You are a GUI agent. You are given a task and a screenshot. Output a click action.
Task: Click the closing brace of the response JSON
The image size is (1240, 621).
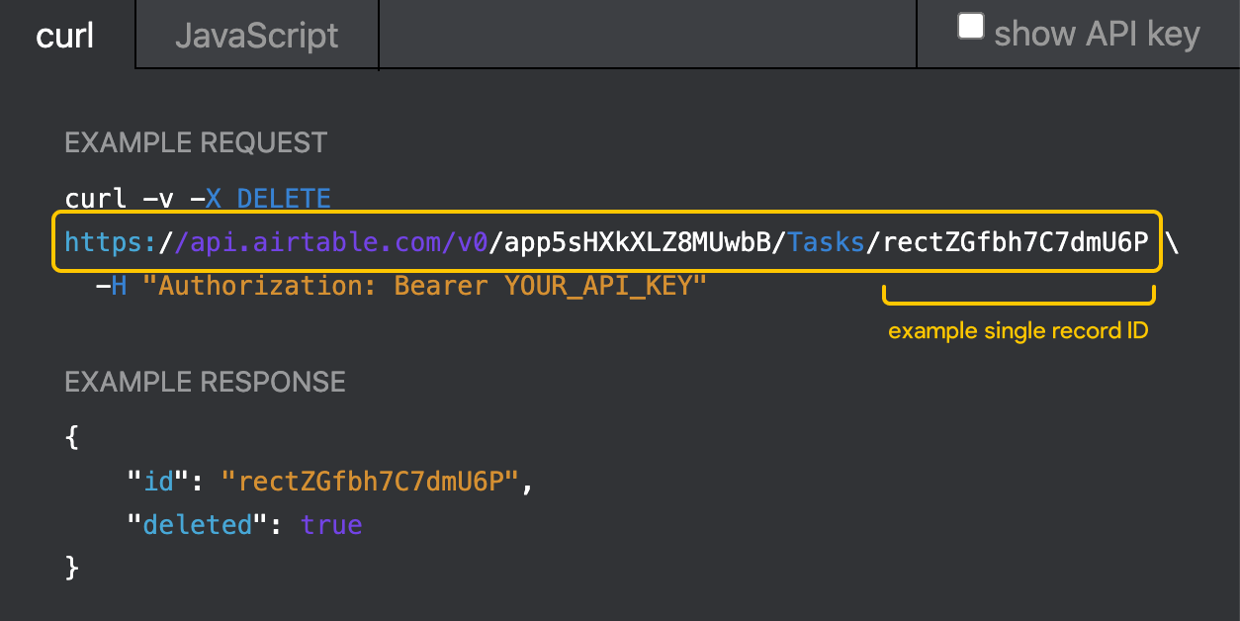71,567
